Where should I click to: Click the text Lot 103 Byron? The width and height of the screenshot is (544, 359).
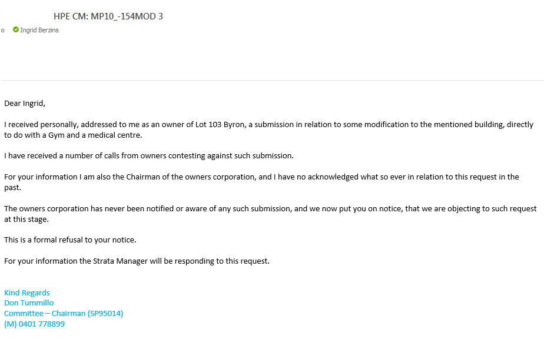click(x=221, y=125)
